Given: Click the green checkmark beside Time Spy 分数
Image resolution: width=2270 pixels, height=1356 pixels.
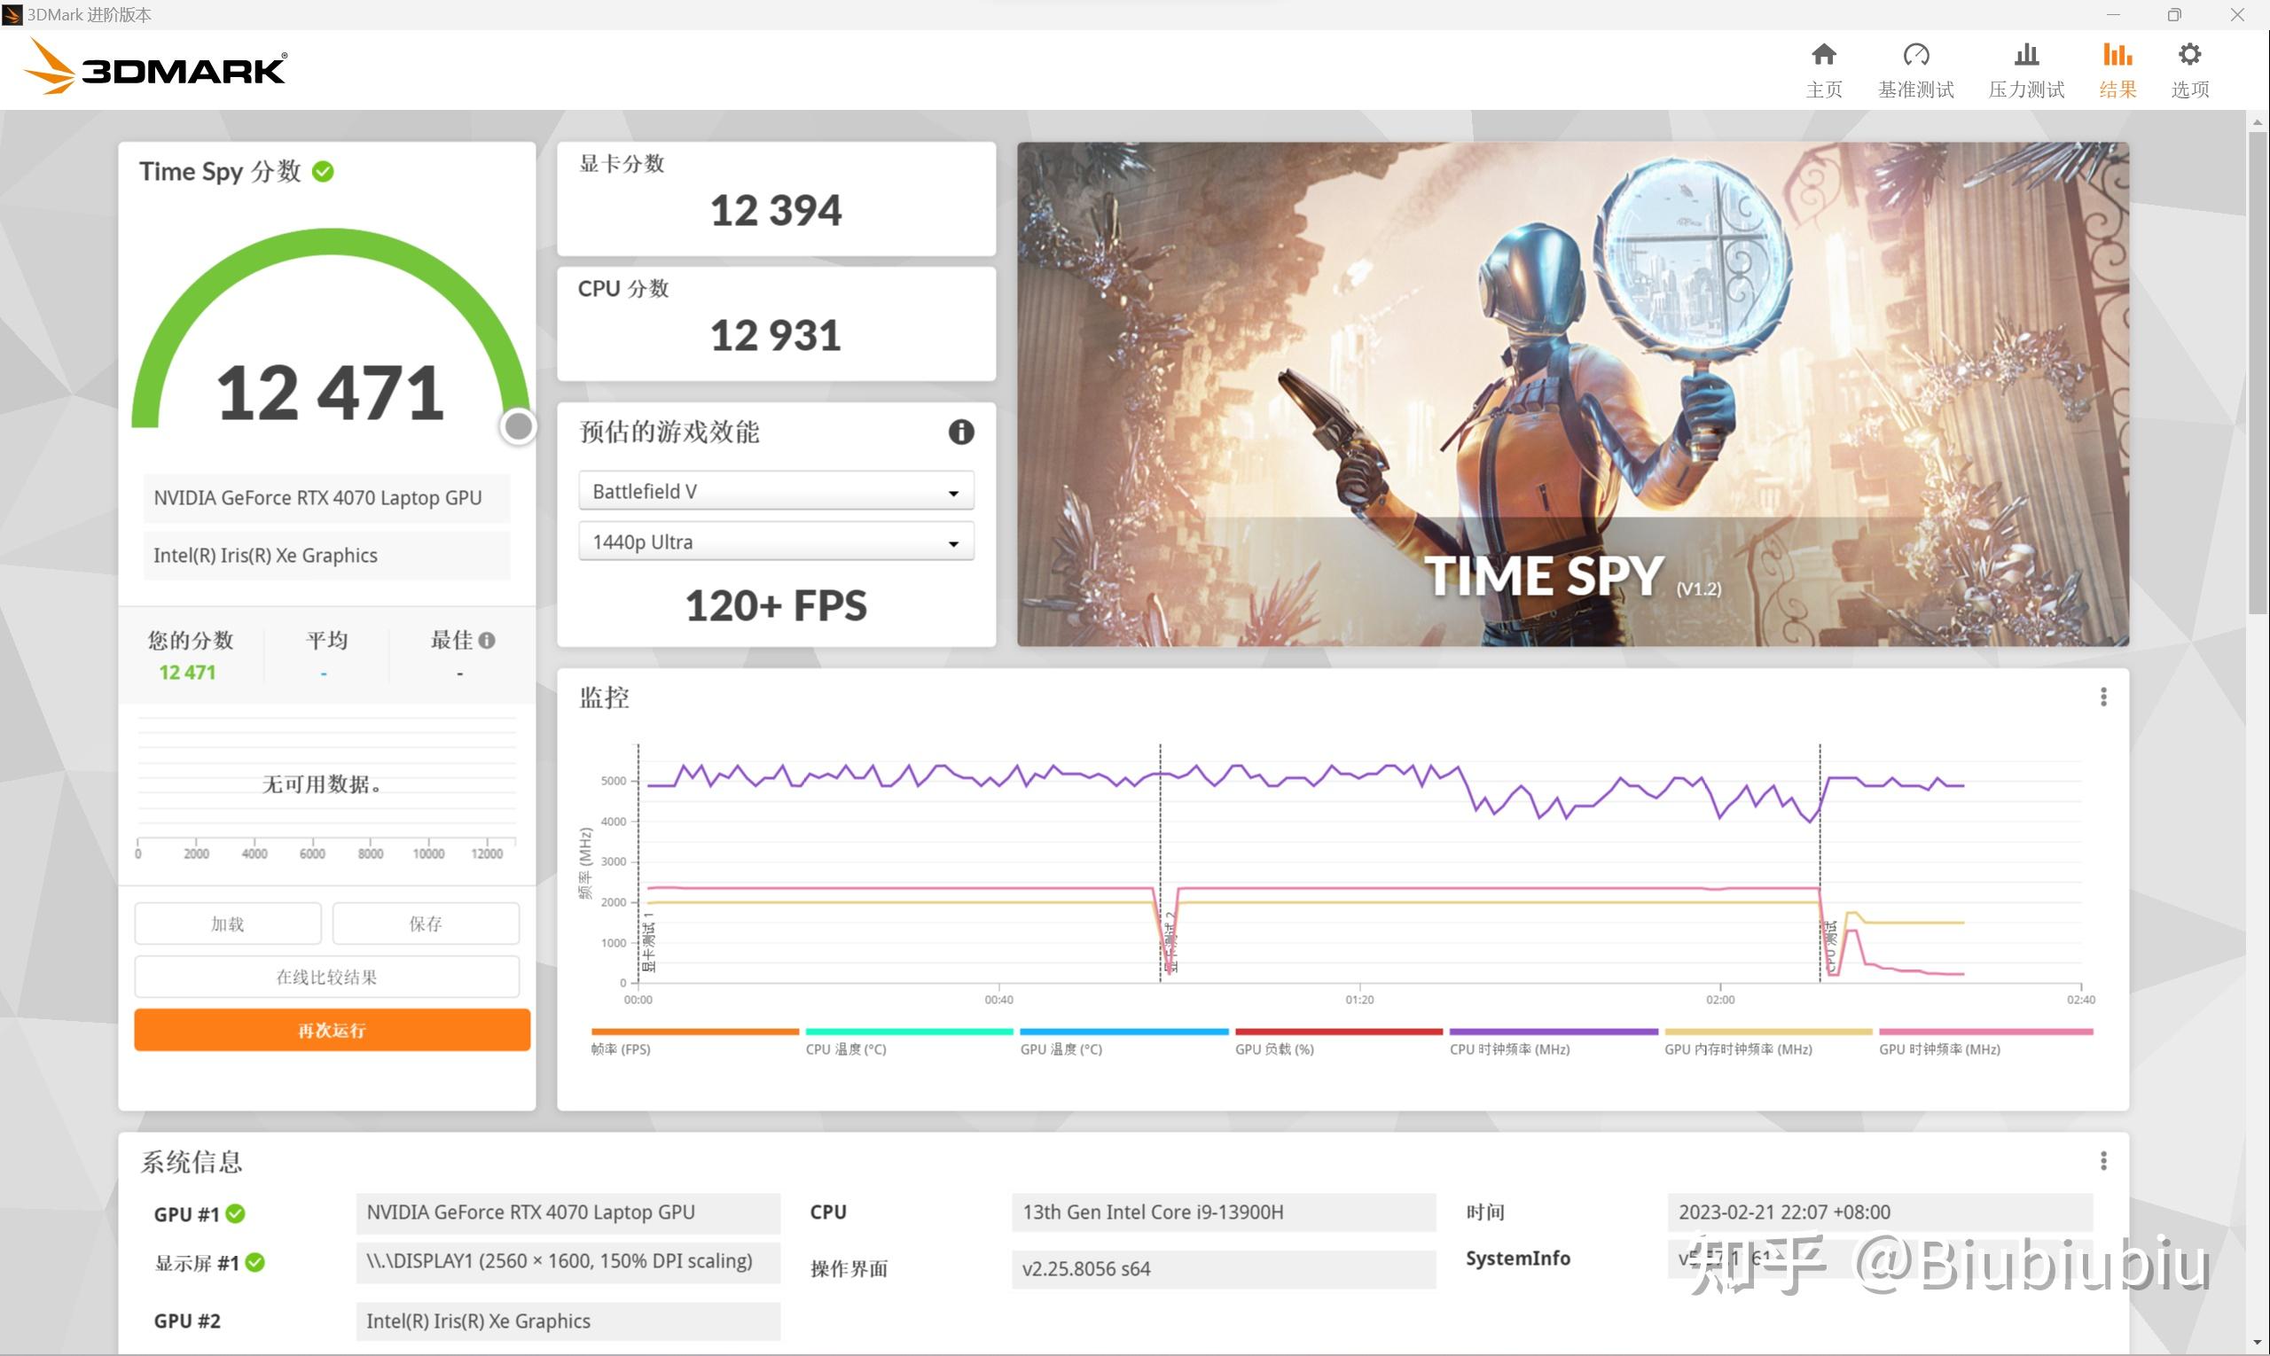Looking at the screenshot, I should pos(323,171).
